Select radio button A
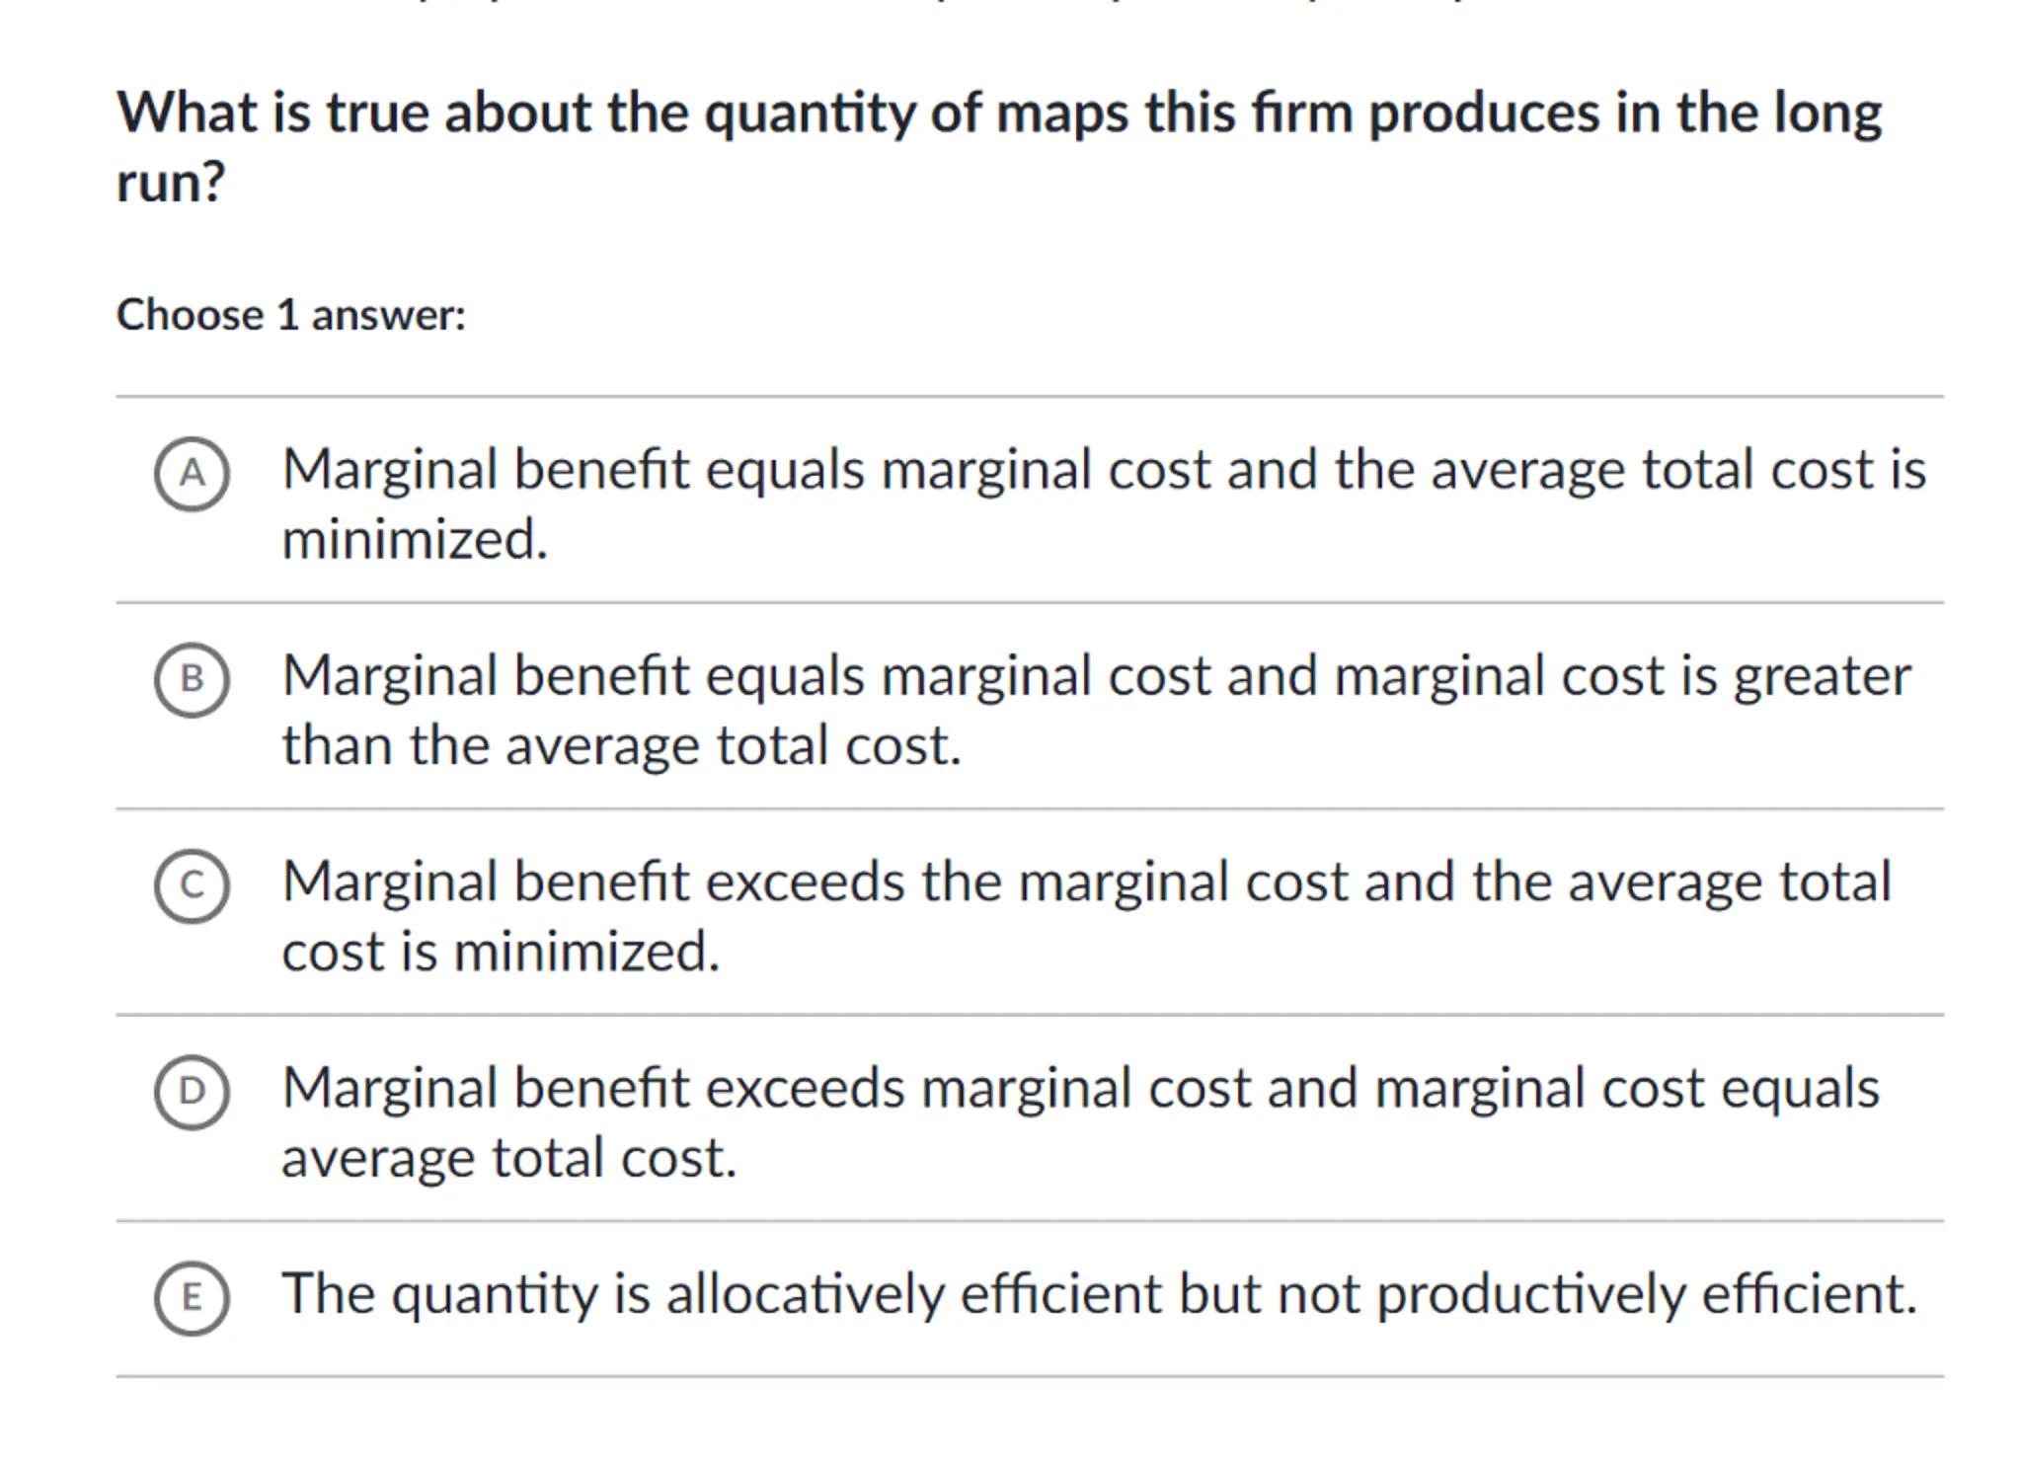Screen dimensions: 2020x1458 [x=192, y=474]
